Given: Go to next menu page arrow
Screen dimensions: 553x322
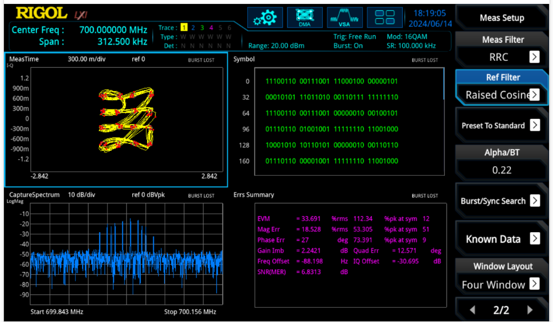Looking at the screenshot, I should pyautogui.click(x=530, y=310).
